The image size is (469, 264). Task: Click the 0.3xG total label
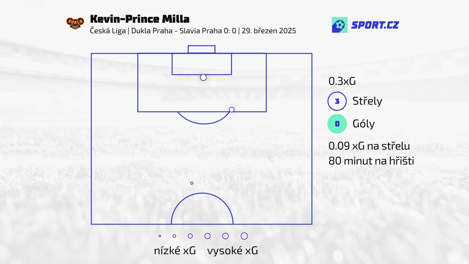[x=342, y=81]
